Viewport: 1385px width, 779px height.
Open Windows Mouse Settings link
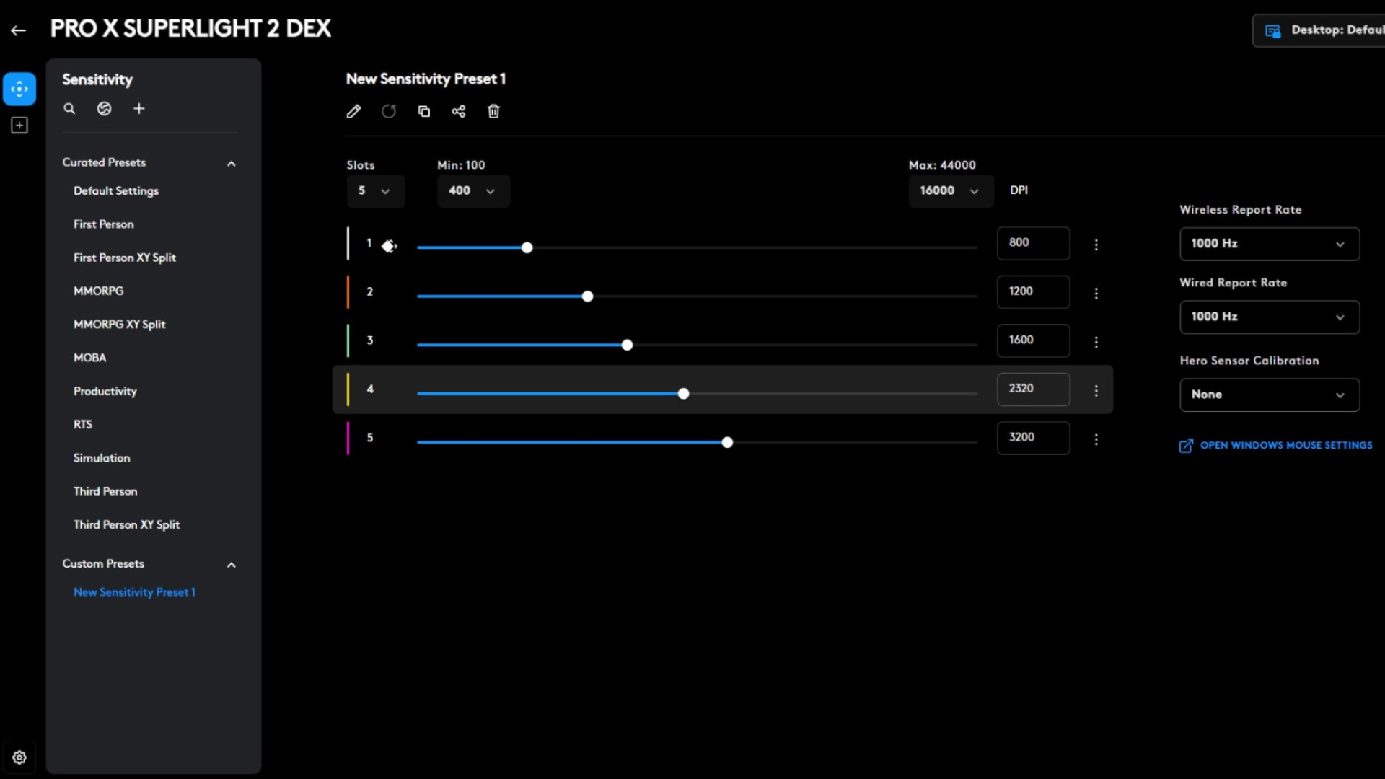point(1275,446)
